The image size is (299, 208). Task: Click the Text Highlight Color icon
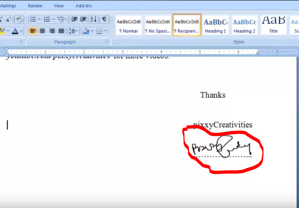coord(2,31)
